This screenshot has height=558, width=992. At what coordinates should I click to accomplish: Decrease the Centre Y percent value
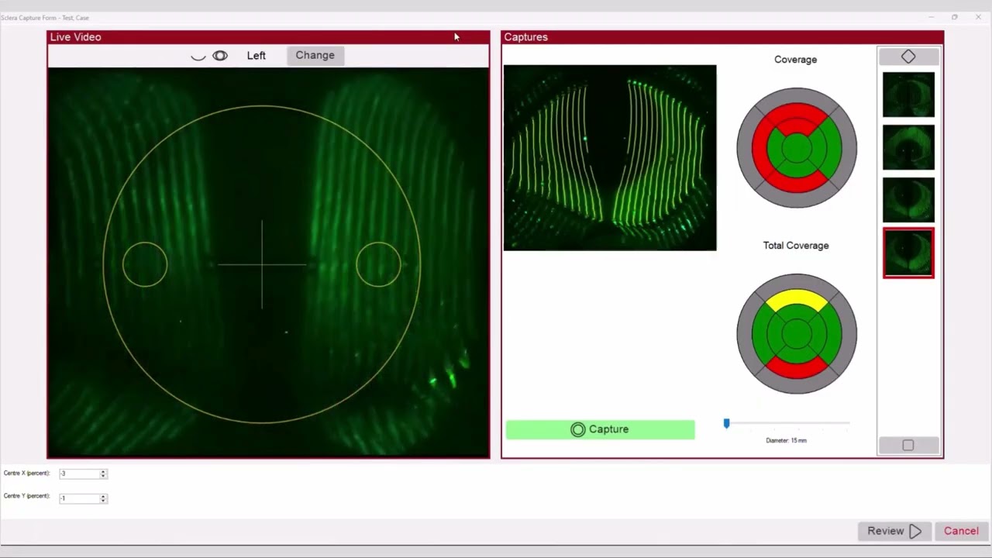point(103,501)
